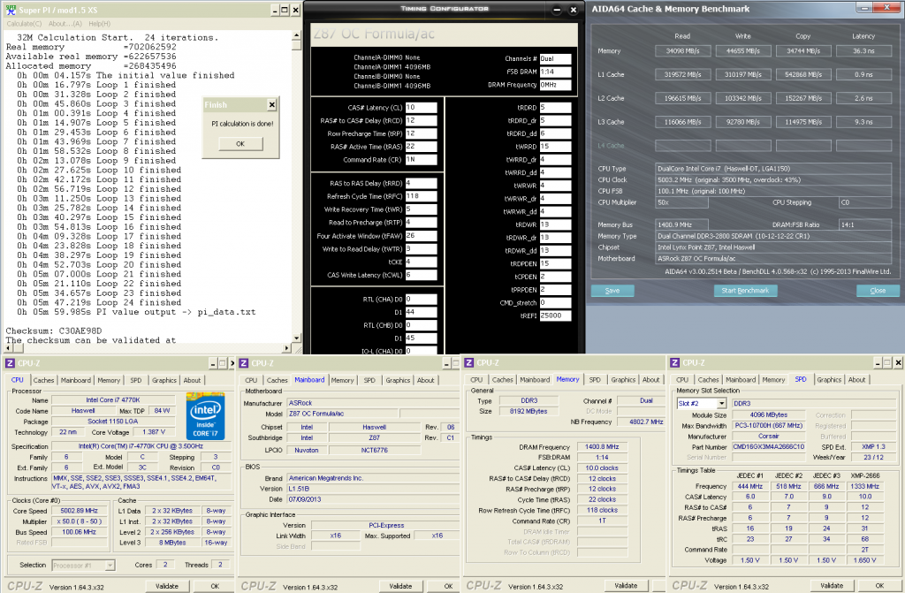Select the FSB DRAM field showing 1:14

pyautogui.click(x=555, y=72)
